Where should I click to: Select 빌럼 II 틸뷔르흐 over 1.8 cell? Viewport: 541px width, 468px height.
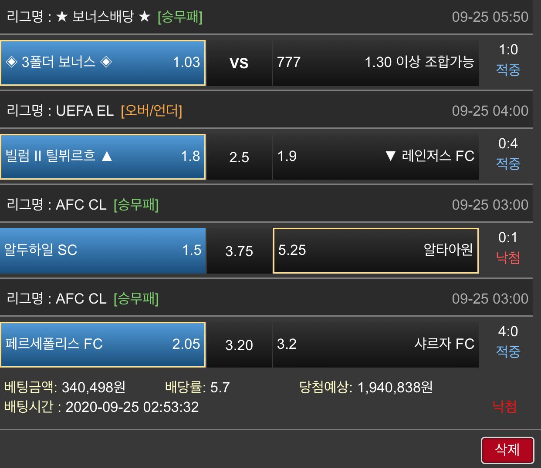[x=103, y=157]
